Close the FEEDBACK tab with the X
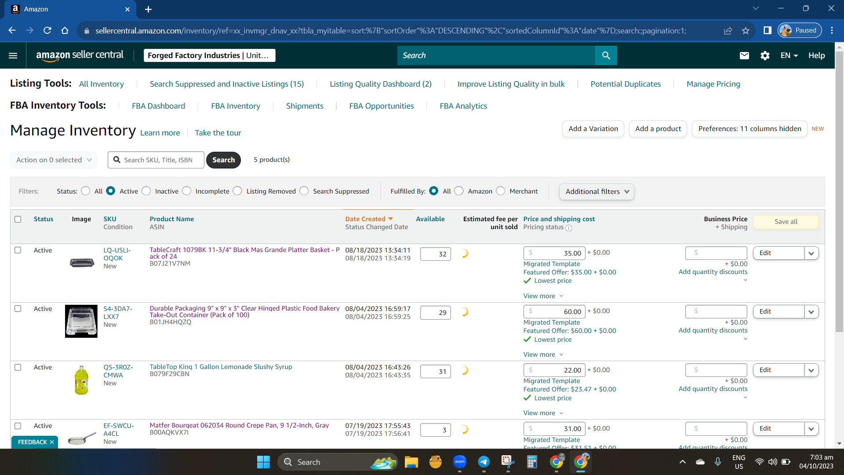 pyautogui.click(x=52, y=442)
